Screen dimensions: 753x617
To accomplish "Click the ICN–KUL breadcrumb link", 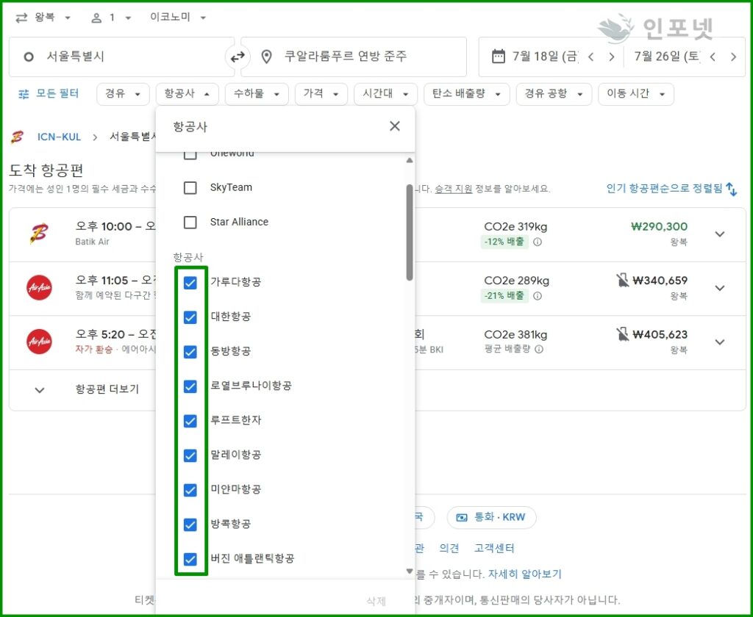I will tap(59, 137).
